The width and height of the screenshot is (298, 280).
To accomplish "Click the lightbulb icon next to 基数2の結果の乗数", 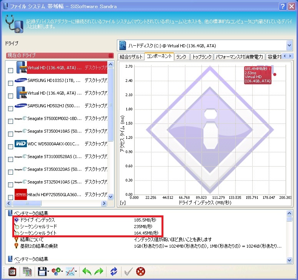I will click(x=17, y=246).
